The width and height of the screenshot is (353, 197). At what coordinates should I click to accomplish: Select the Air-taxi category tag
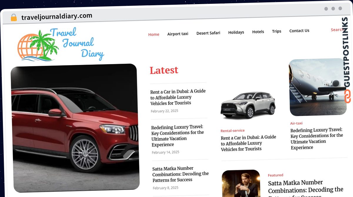click(296, 123)
